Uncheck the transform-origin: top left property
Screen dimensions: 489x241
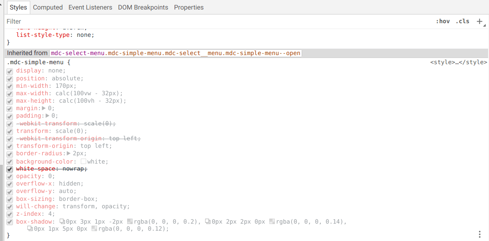[10, 147]
